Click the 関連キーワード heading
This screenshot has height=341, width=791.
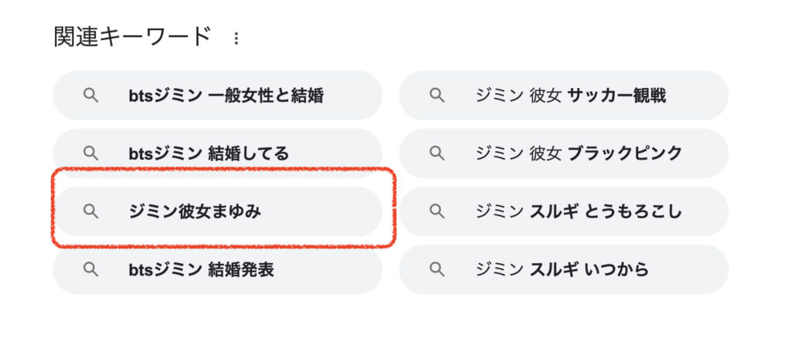click(132, 37)
